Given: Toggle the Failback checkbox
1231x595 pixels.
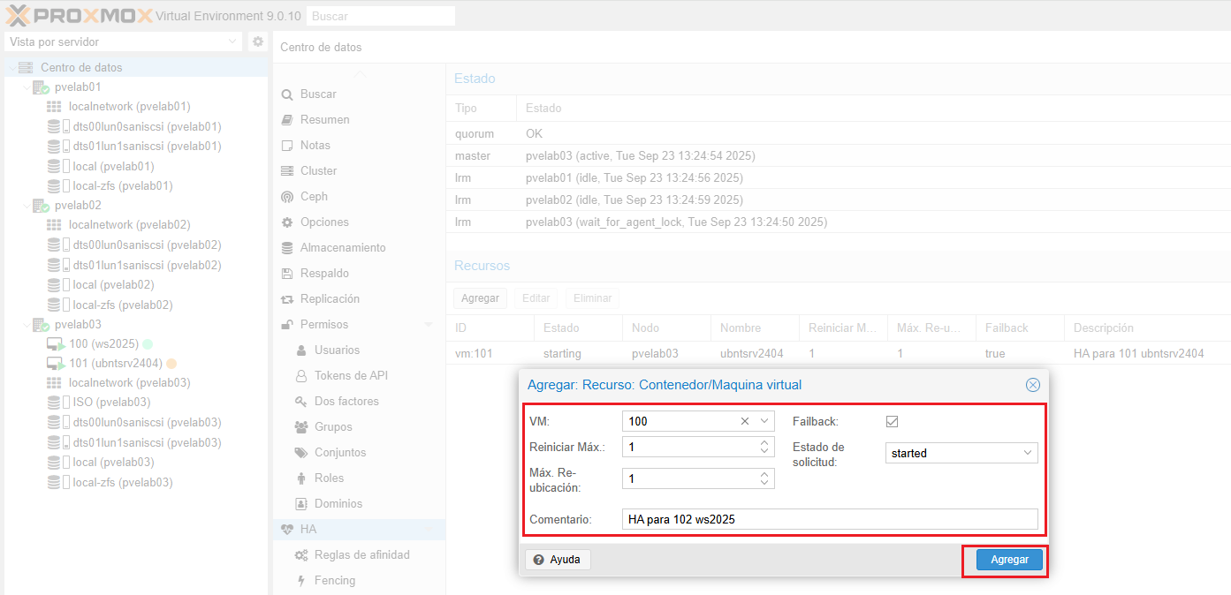Looking at the screenshot, I should tap(893, 421).
